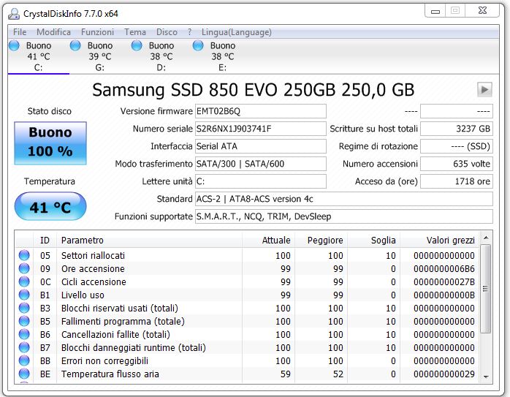Screen dimensions: 510x397
Task: Select the Cancellazioni fallite (totali) row
Action: pyautogui.click(x=247, y=335)
